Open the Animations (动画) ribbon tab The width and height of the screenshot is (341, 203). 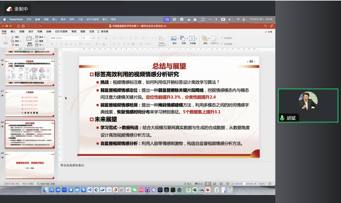[x=49, y=31]
